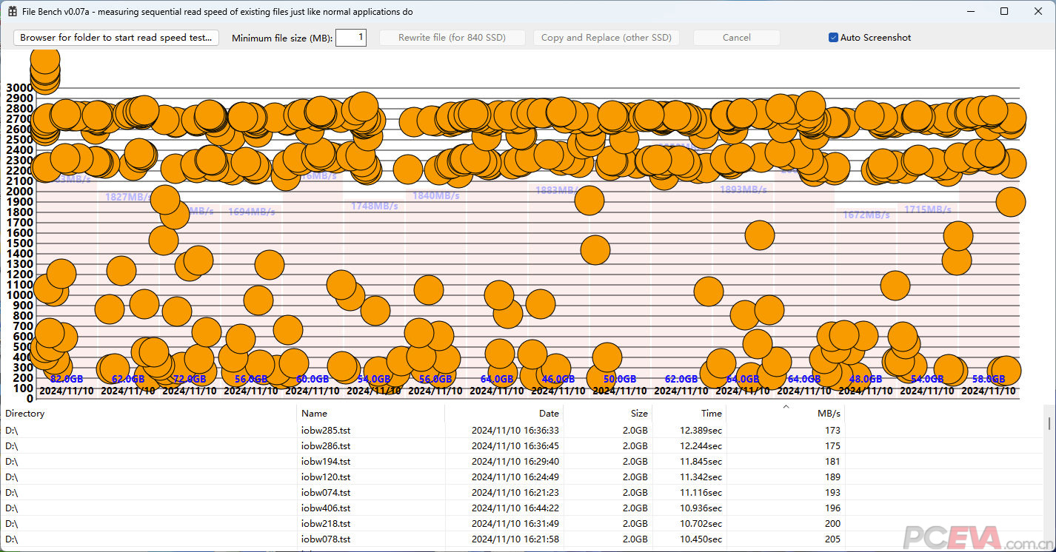Maximize the File Bench window
This screenshot has height=552, width=1056.
click(1004, 12)
